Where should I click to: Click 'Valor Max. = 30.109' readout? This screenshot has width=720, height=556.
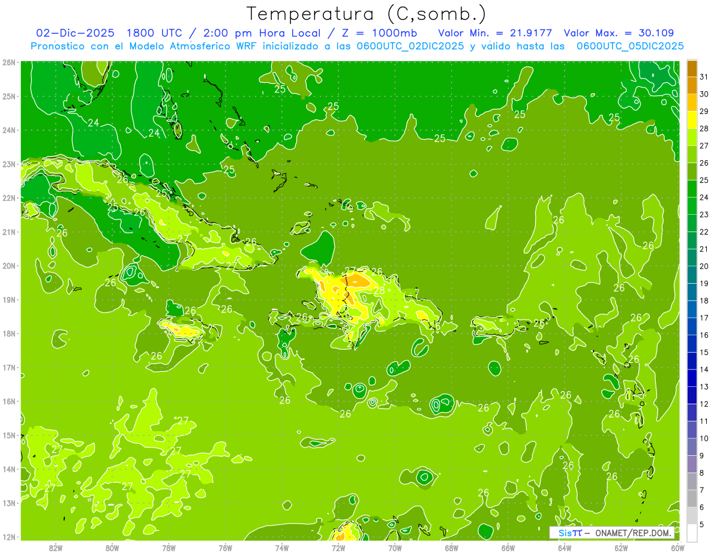pyautogui.click(x=619, y=33)
